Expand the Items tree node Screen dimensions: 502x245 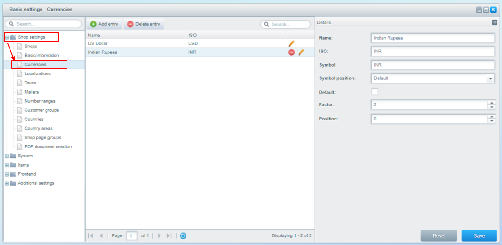click(x=7, y=165)
